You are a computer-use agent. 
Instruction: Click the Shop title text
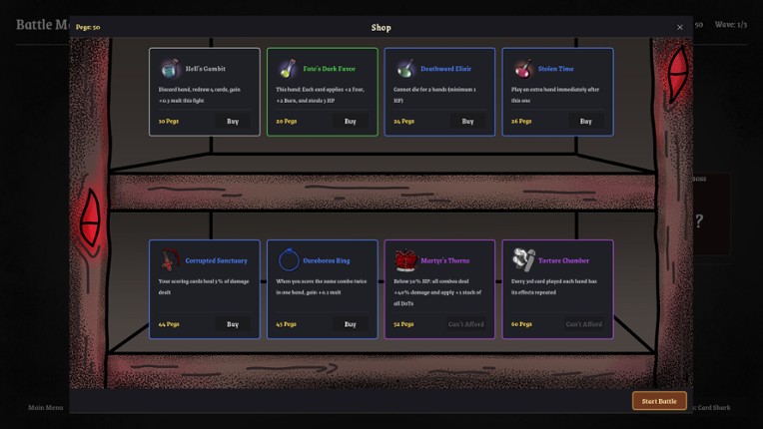tap(381, 28)
